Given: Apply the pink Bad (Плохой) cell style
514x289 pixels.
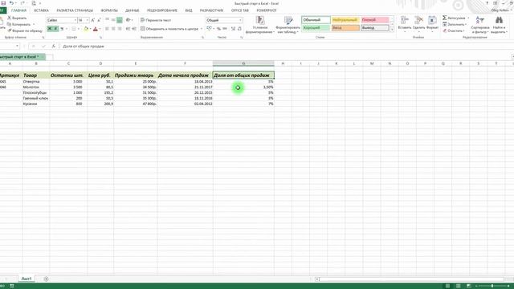Looking at the screenshot, I should (375, 20).
